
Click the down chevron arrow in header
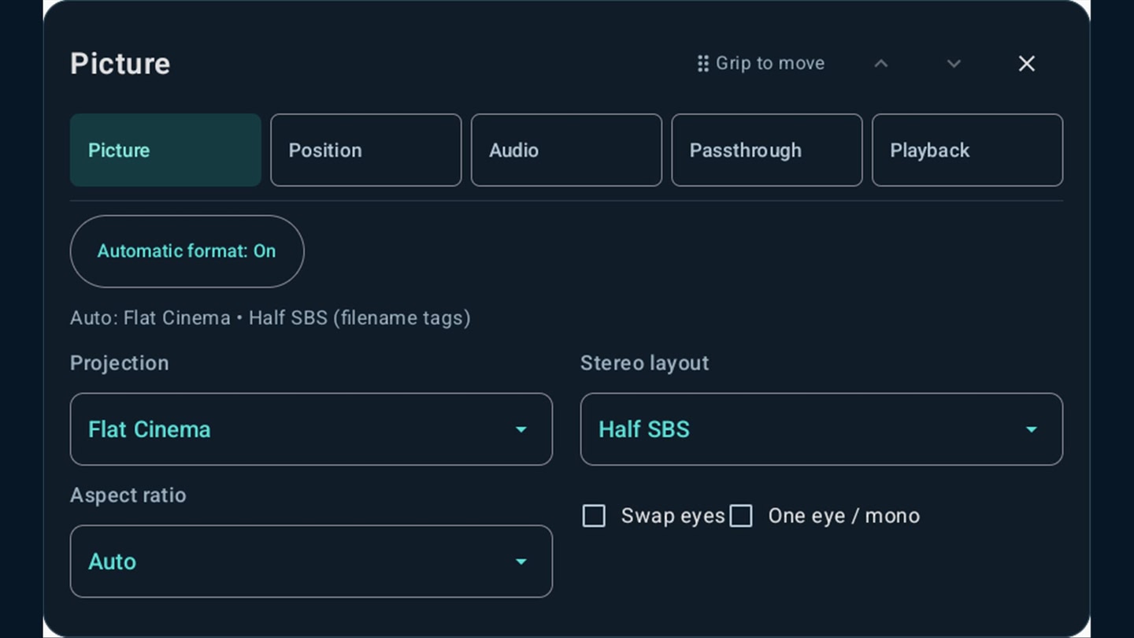954,64
